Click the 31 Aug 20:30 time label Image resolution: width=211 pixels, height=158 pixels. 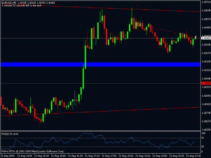(x=177, y=156)
